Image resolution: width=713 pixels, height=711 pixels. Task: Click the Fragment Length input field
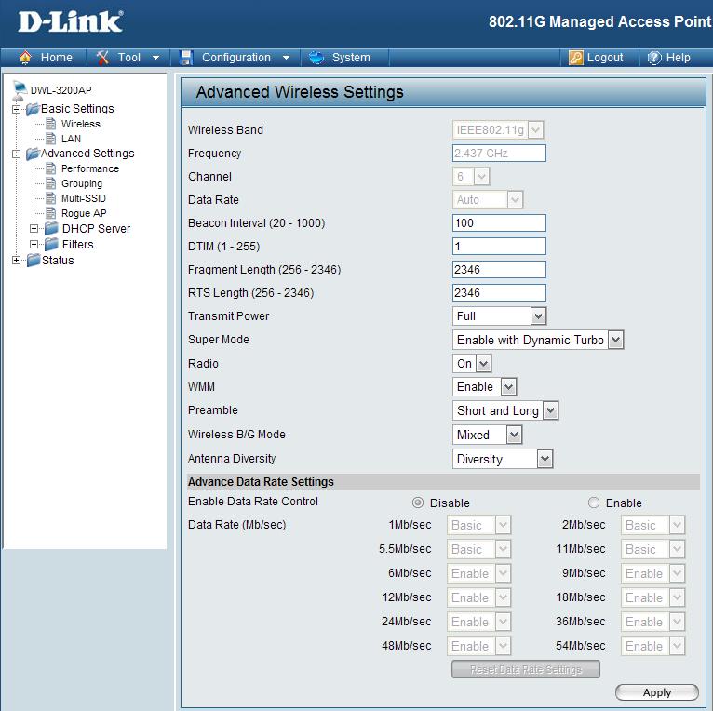[x=499, y=270]
